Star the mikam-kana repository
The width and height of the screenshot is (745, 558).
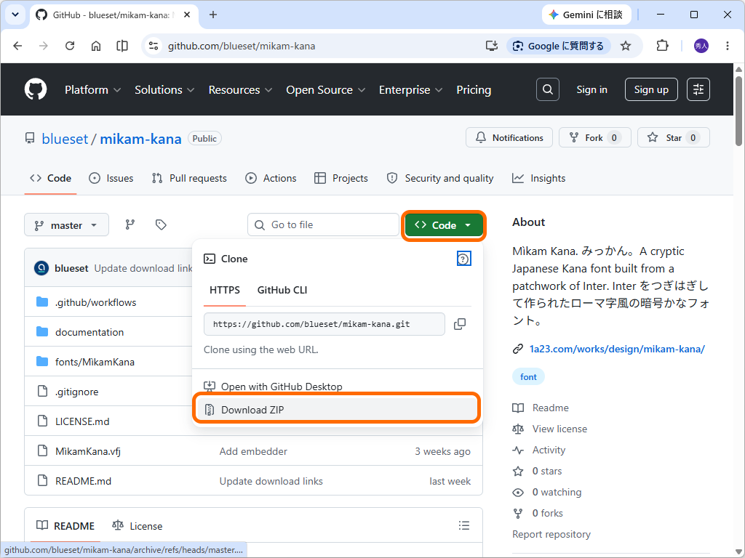[x=673, y=137]
